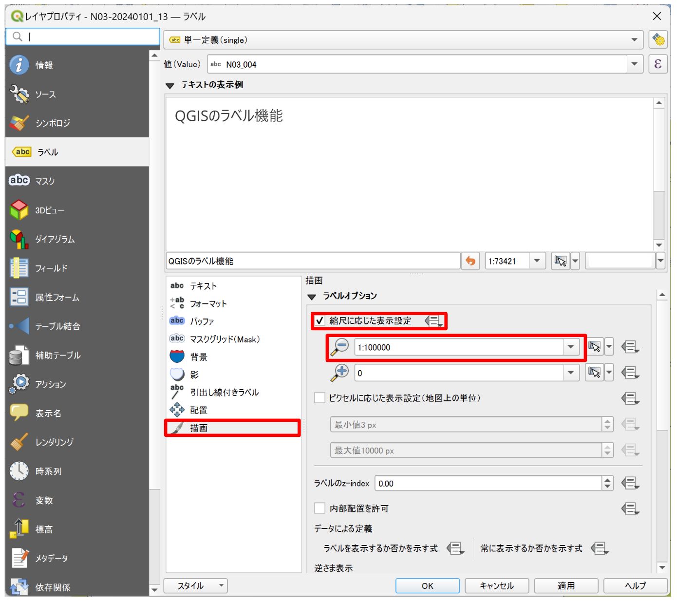Enable ピクセルに応じた表示設定 checkbox

(320, 398)
